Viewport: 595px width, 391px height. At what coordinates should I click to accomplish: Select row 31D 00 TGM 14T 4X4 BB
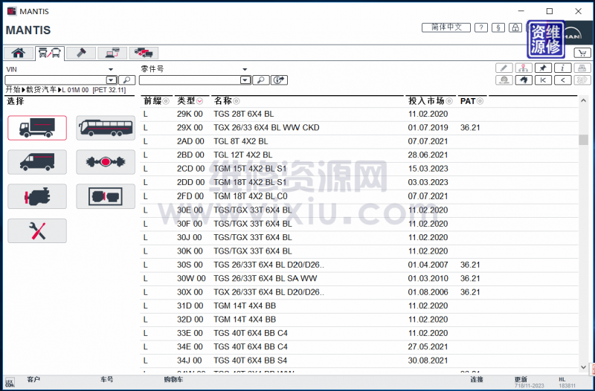point(359,306)
